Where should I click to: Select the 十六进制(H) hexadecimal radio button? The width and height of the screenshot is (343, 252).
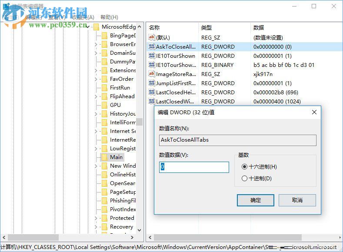pos(245,167)
